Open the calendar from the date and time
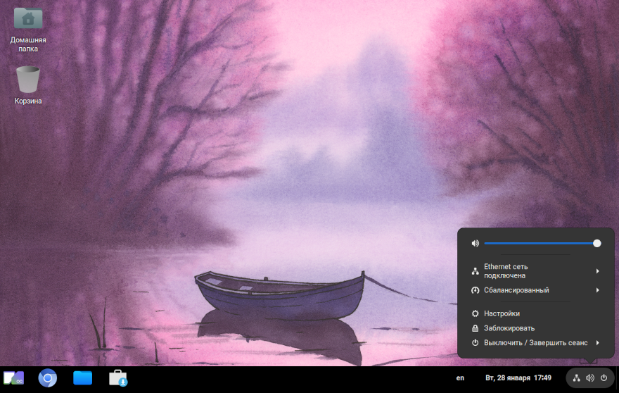Viewport: 619px width, 393px height. [518, 378]
